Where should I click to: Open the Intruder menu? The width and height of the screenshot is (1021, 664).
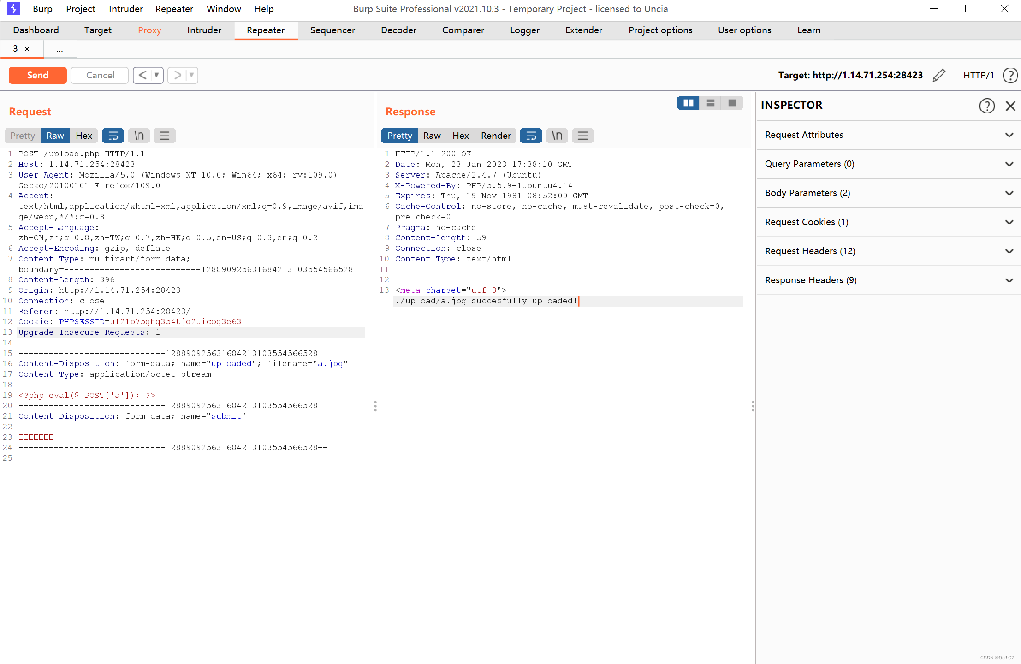[125, 9]
